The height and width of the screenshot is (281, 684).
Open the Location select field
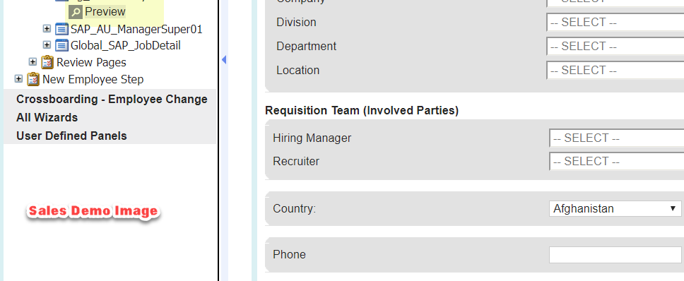tap(615, 70)
